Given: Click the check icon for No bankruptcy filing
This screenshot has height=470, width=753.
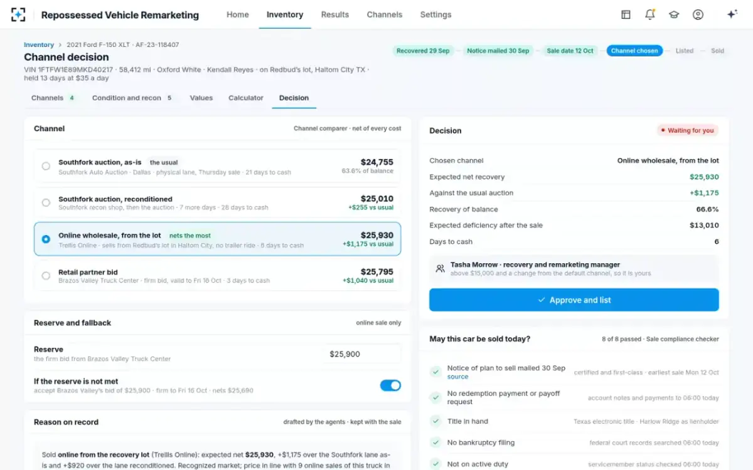Looking at the screenshot, I should point(435,442).
